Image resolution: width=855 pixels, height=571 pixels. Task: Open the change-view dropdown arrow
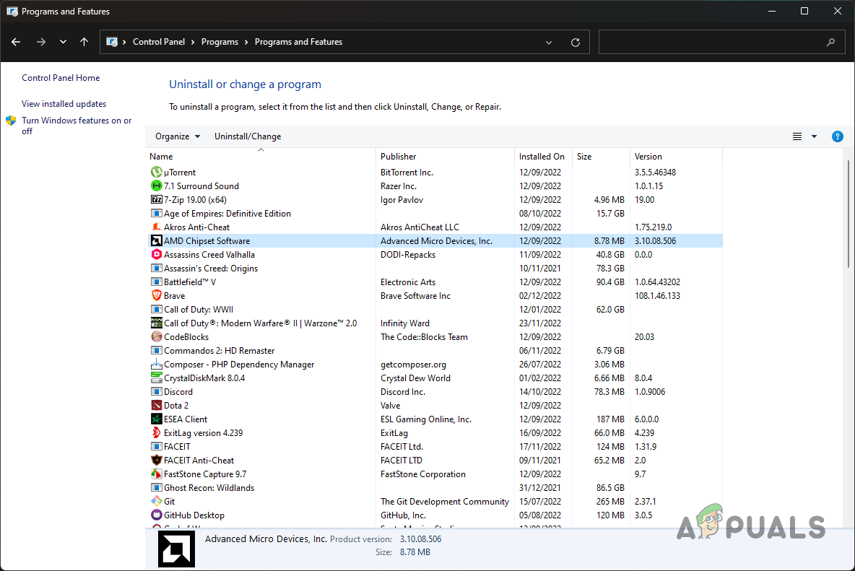(813, 136)
